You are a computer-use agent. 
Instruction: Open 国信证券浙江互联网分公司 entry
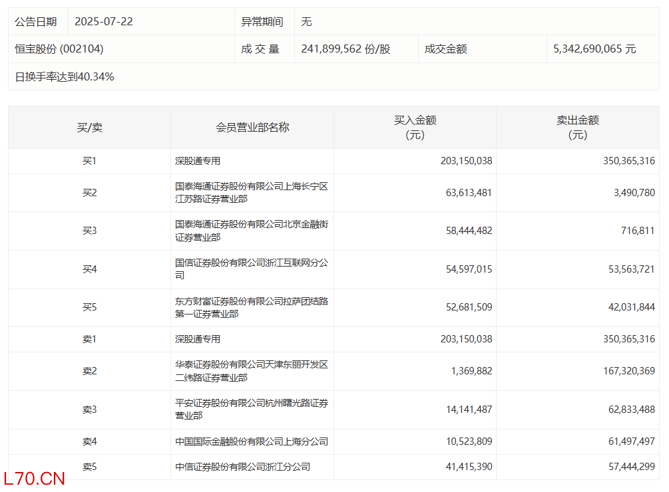point(252,269)
